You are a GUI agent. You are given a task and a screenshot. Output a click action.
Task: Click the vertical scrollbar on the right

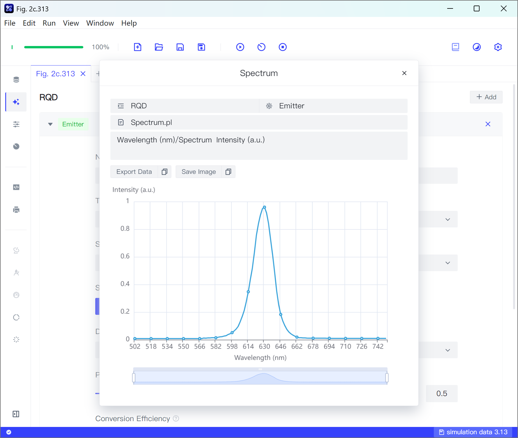514,197
